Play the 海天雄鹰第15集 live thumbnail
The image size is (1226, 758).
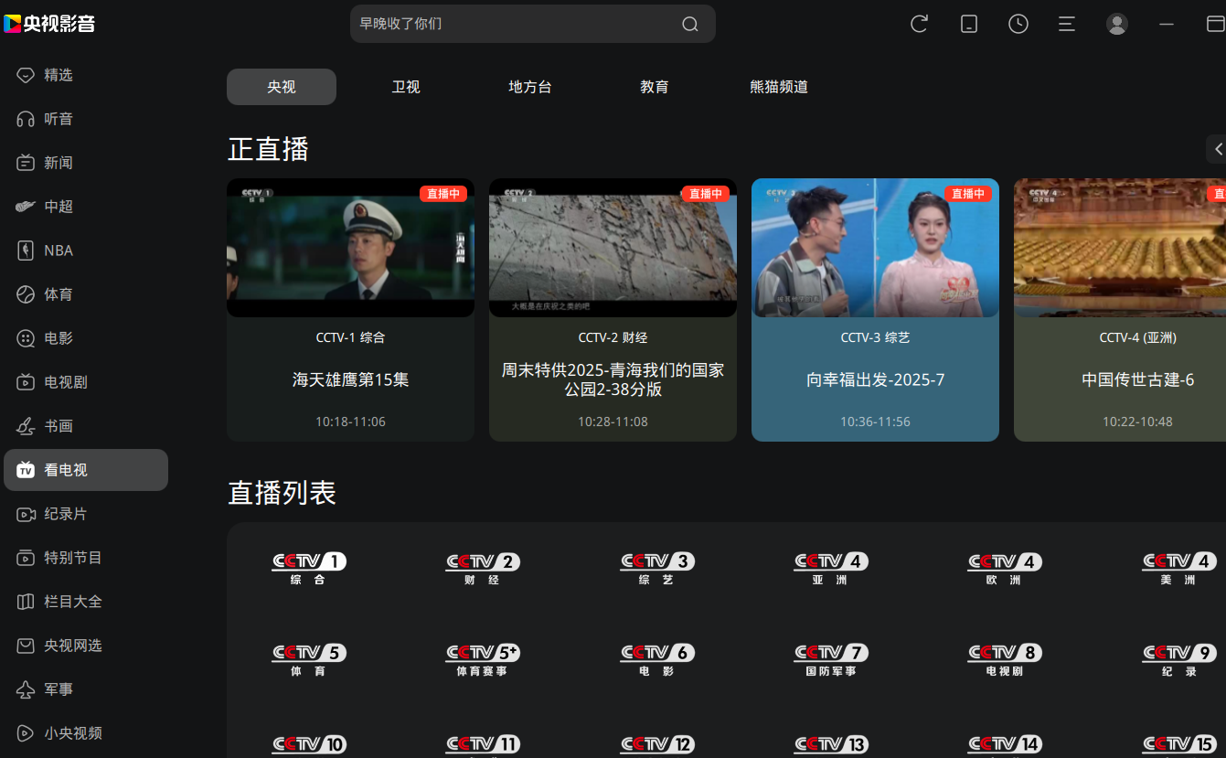350,248
